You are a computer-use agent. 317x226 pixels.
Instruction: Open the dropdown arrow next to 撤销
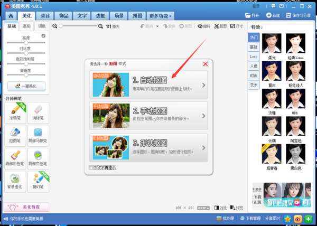click(x=157, y=26)
